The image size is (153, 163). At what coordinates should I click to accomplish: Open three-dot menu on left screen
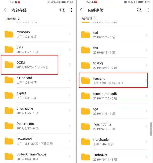pos(71,10)
